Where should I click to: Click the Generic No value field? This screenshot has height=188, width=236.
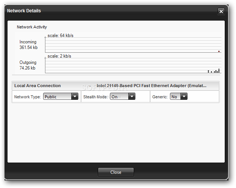(175, 96)
